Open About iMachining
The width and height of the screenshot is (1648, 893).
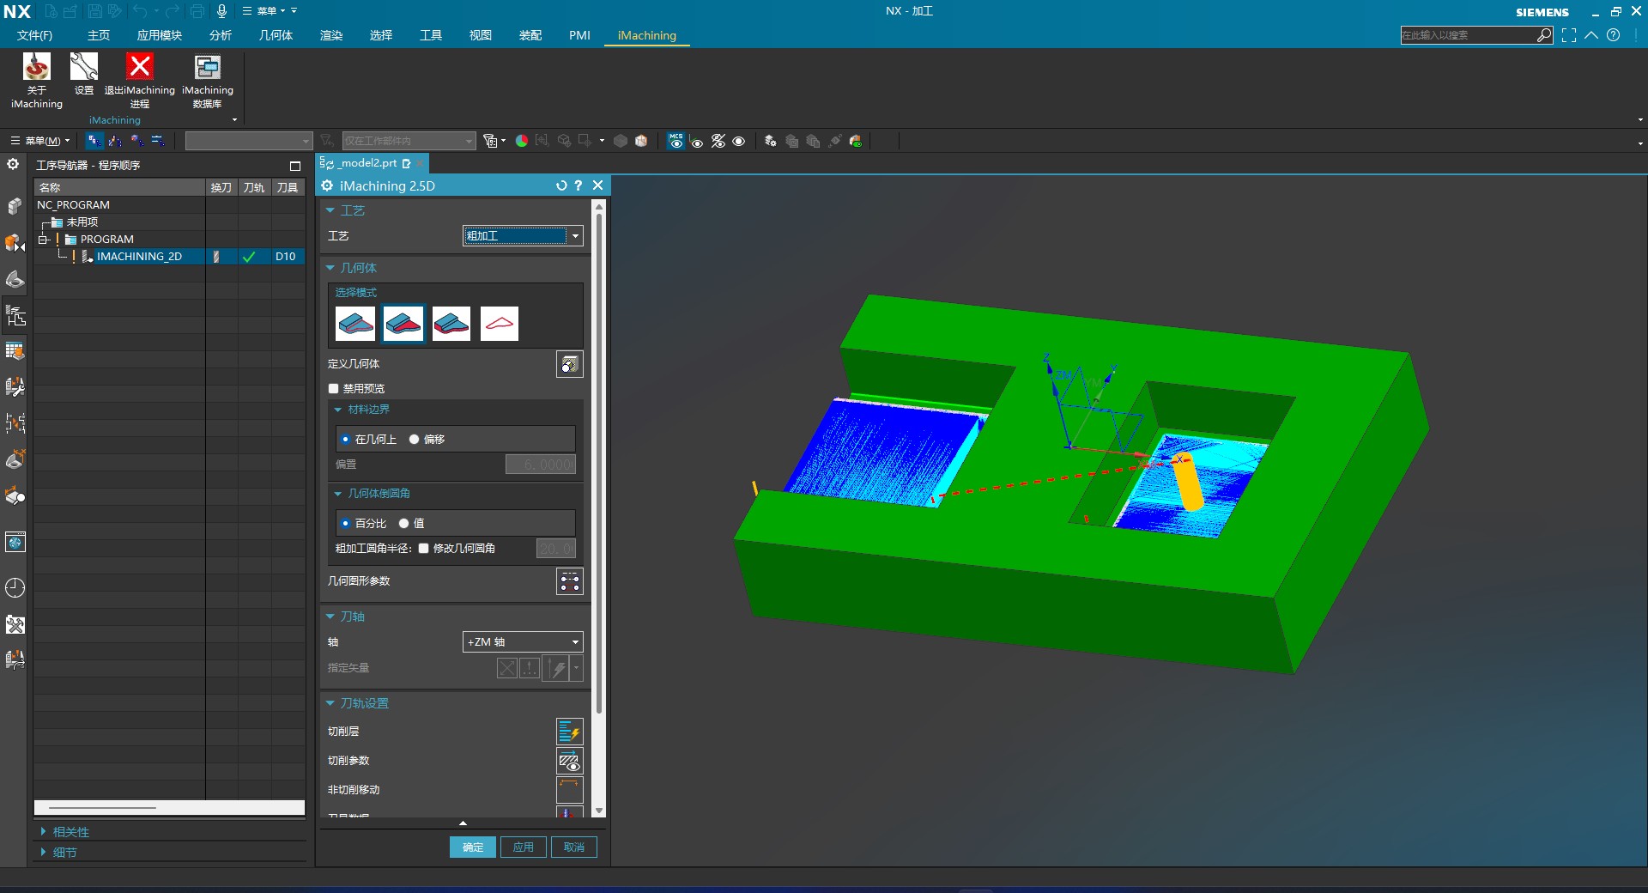(x=36, y=80)
